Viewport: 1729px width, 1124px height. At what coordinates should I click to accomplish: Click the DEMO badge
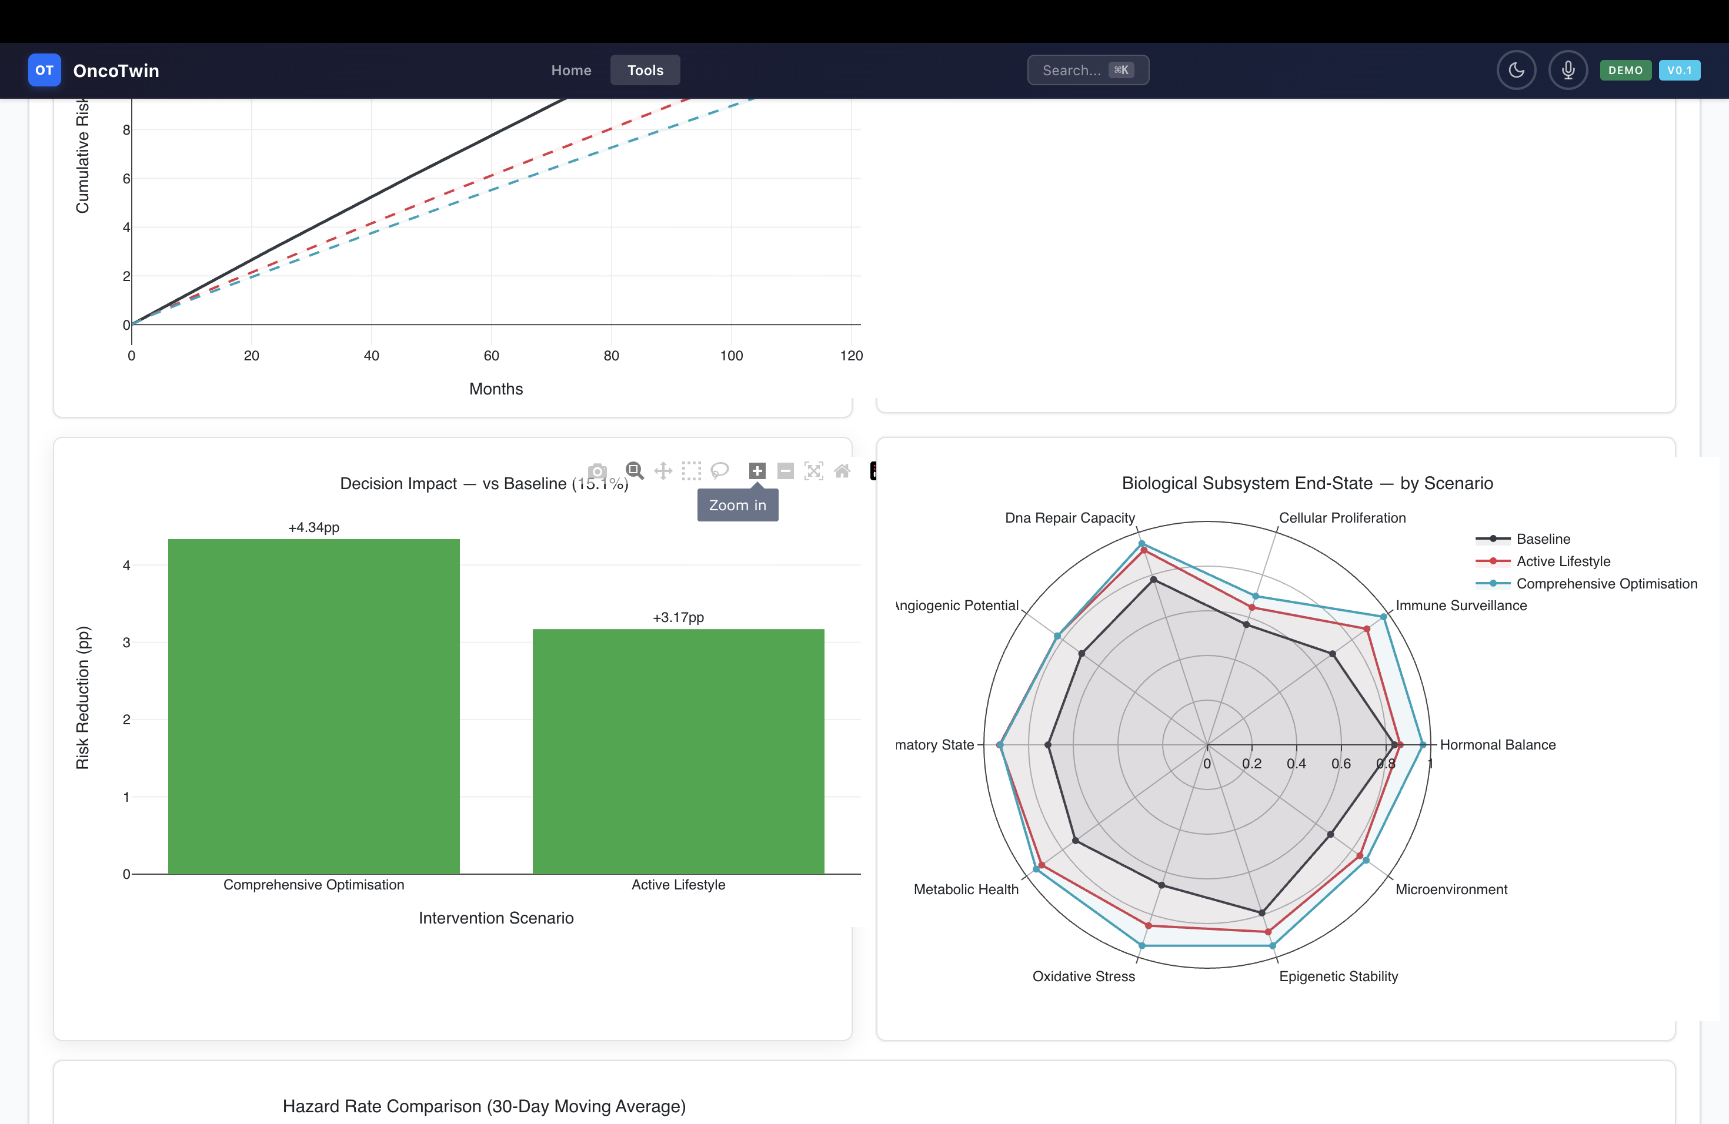coord(1625,71)
